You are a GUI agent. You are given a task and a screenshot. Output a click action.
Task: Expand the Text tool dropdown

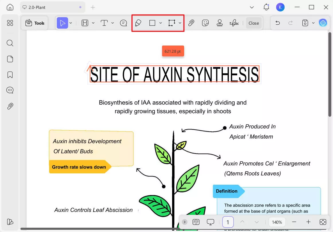pyautogui.click(x=112, y=23)
